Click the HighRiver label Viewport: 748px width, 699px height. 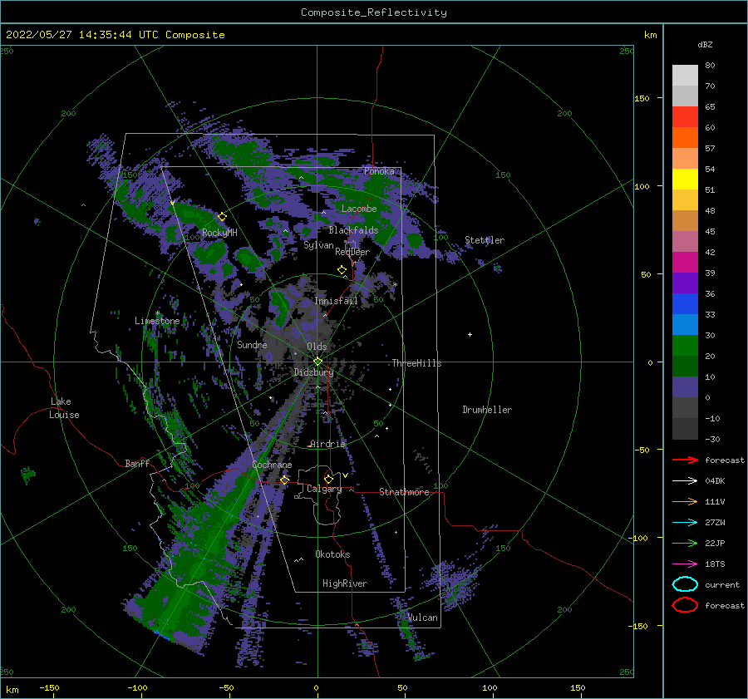tap(345, 583)
